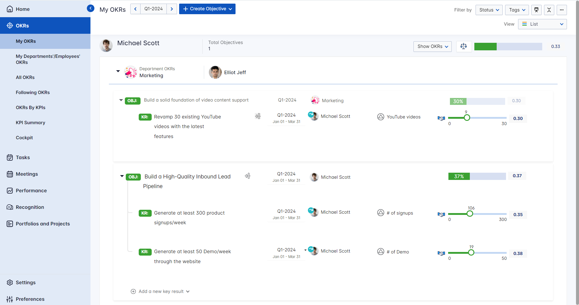Open presentation mode icon in top toolbar
The height and width of the screenshot is (305, 579).
pos(536,10)
